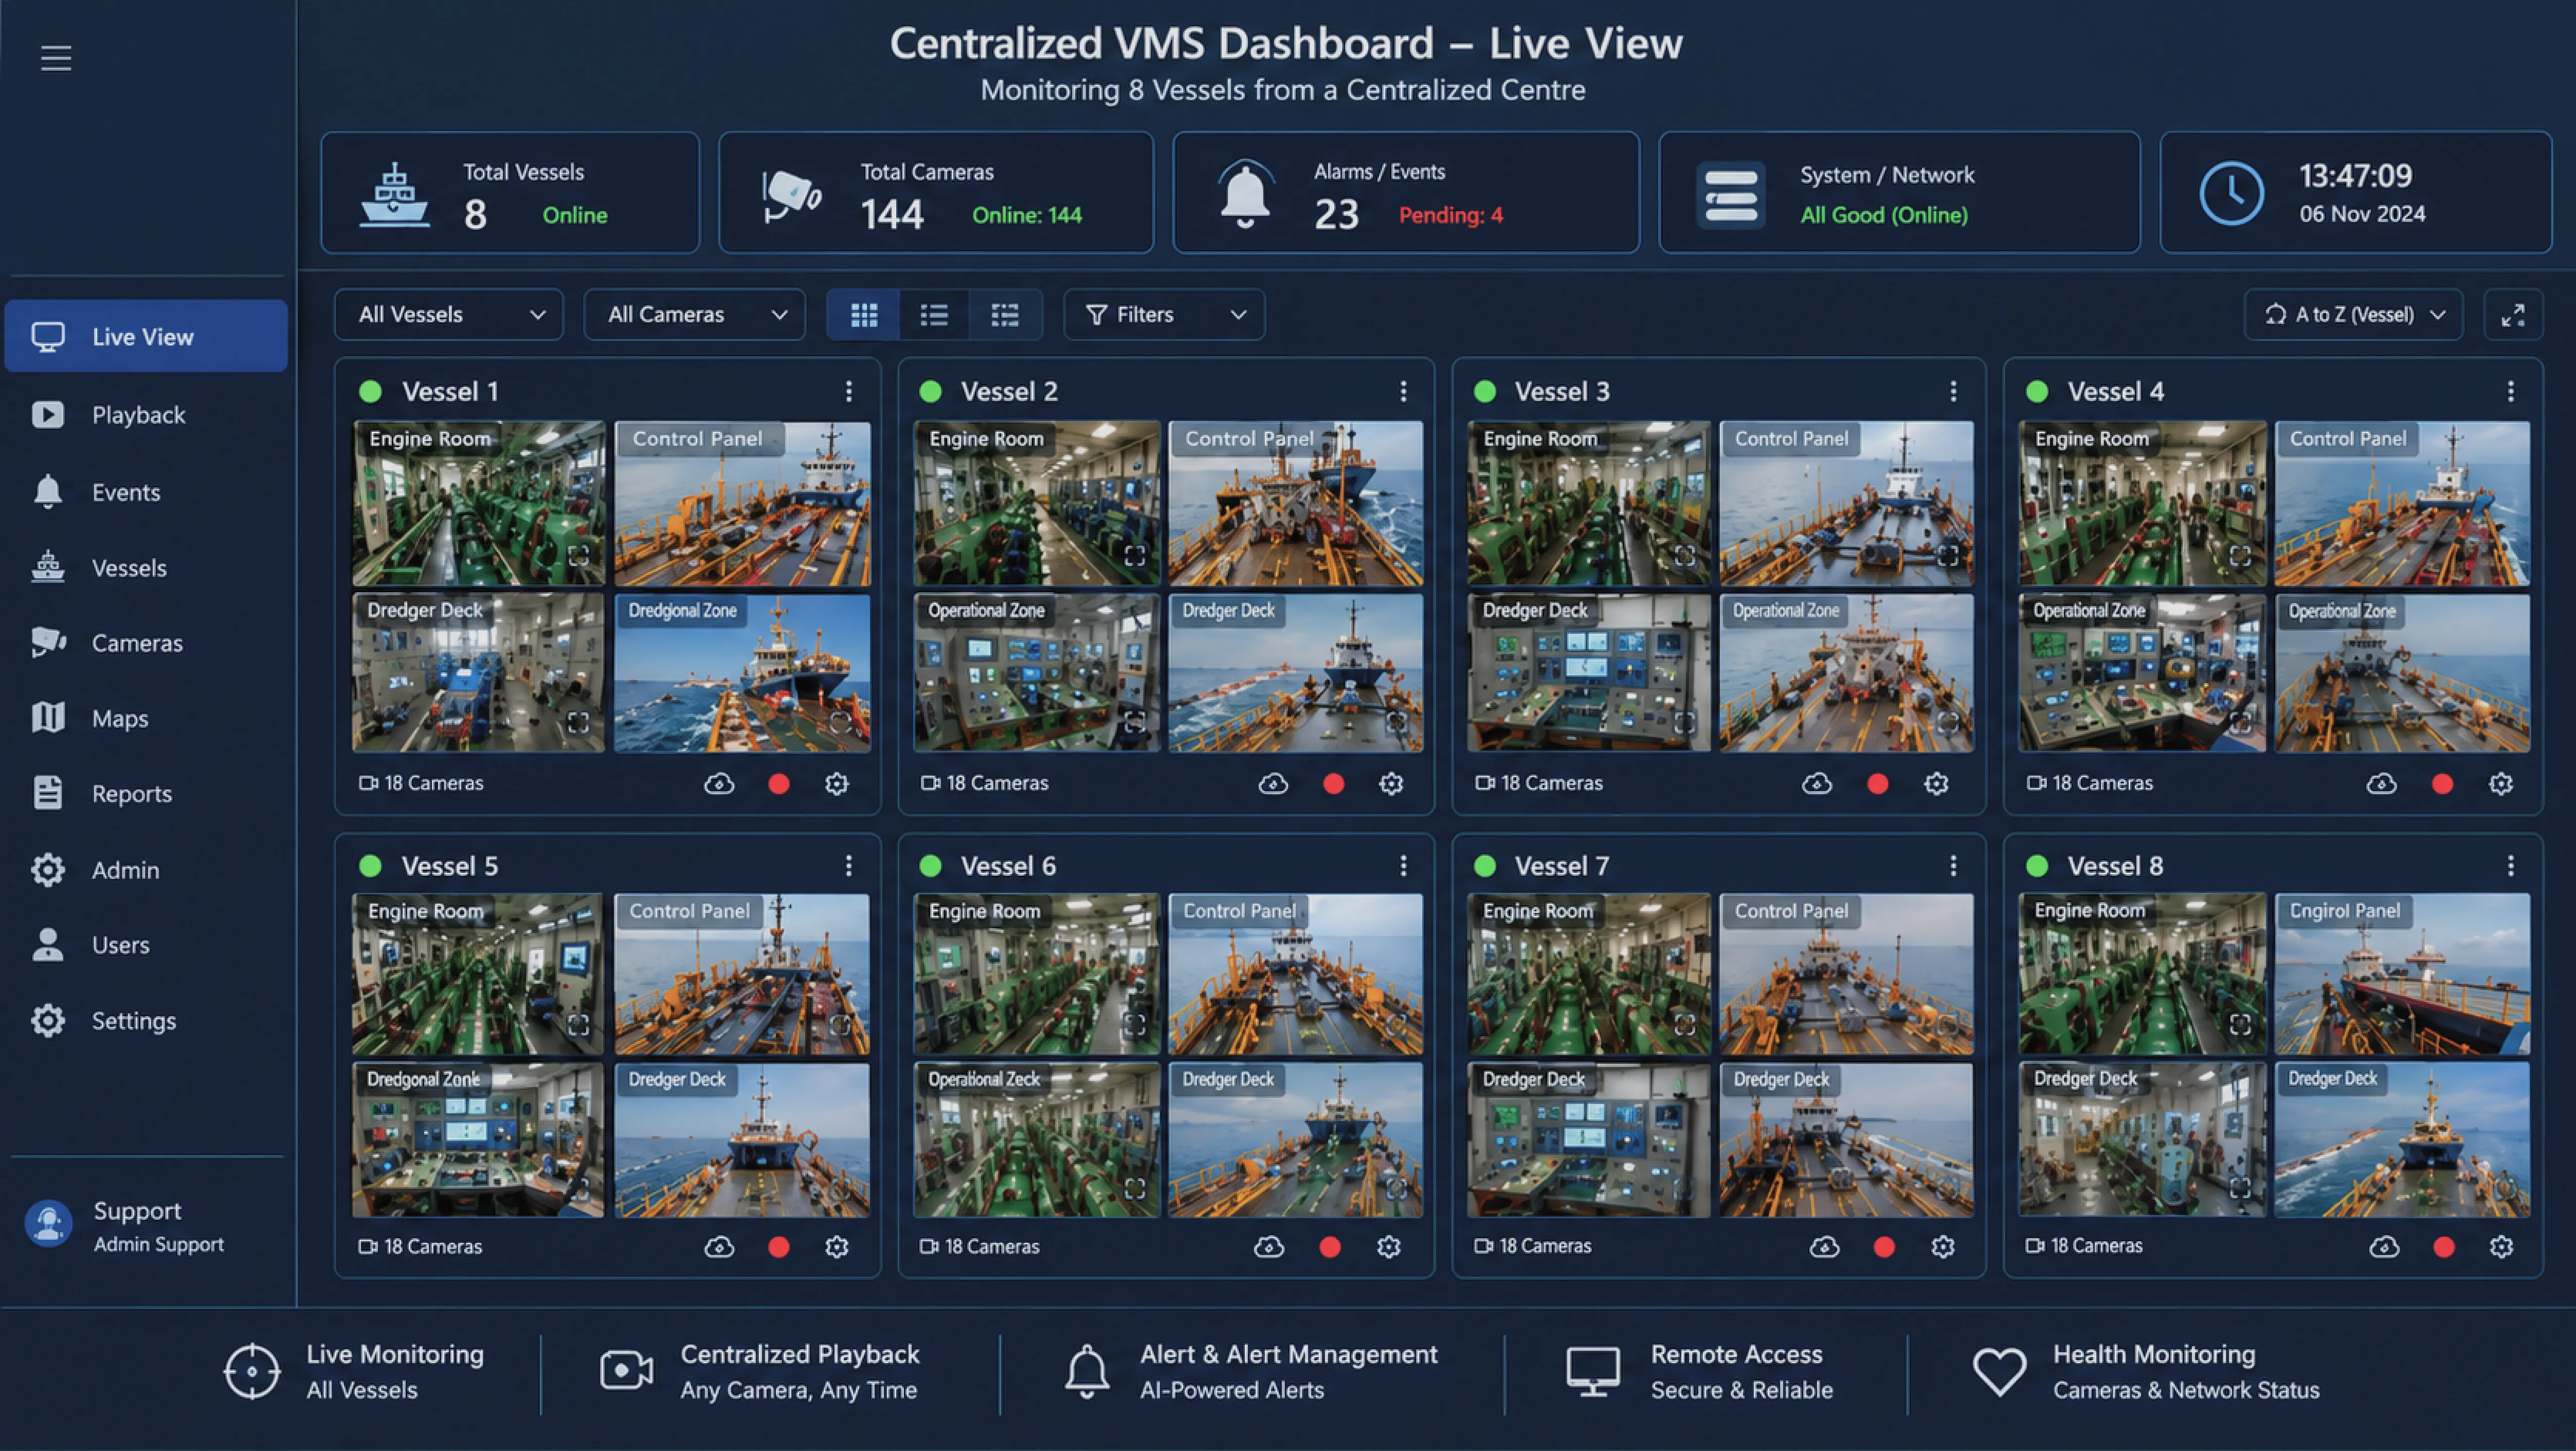
Task: Click the Total Vessels ship icon
Action: click(395, 195)
